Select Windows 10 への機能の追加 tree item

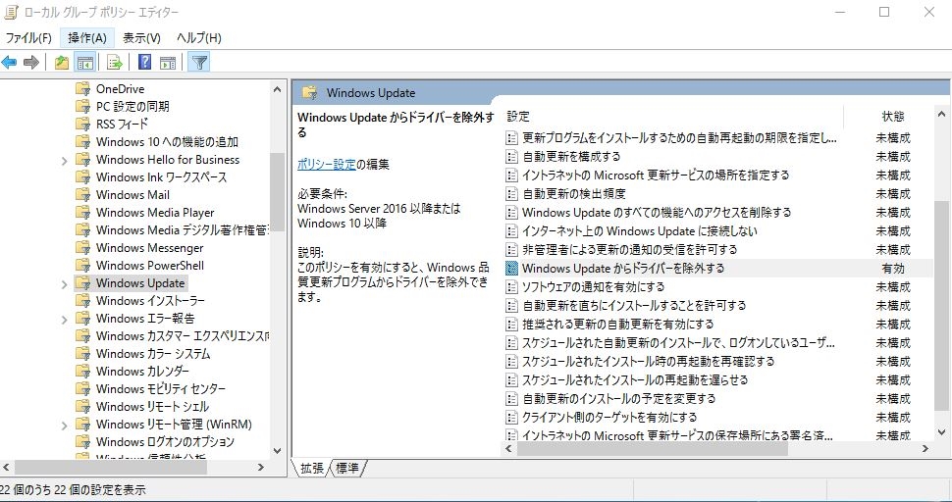[167, 142]
